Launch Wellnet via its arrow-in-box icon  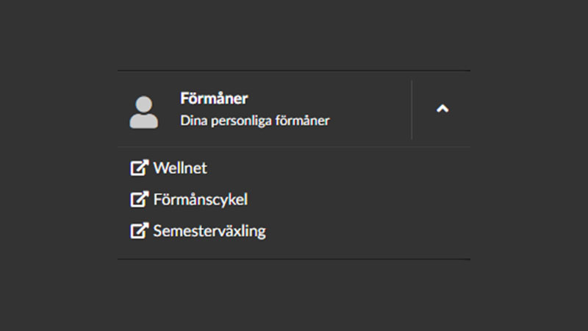139,168
